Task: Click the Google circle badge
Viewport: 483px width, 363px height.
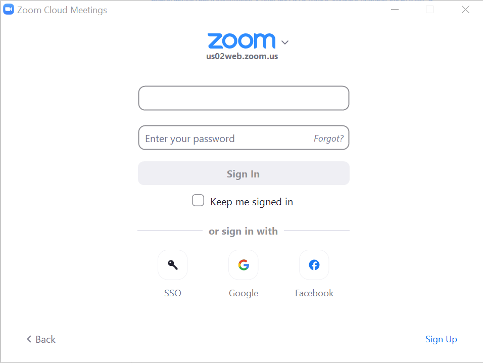Action: pyautogui.click(x=243, y=264)
